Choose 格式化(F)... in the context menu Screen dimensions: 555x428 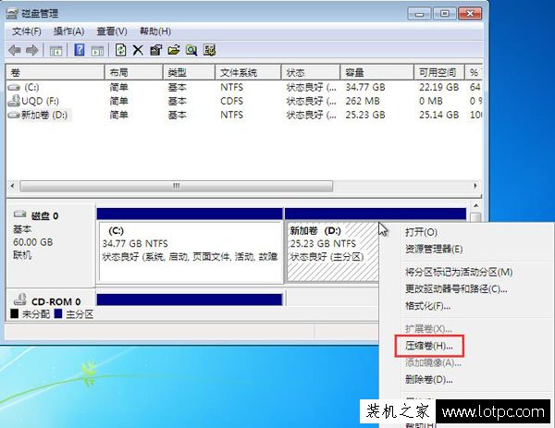coord(427,306)
